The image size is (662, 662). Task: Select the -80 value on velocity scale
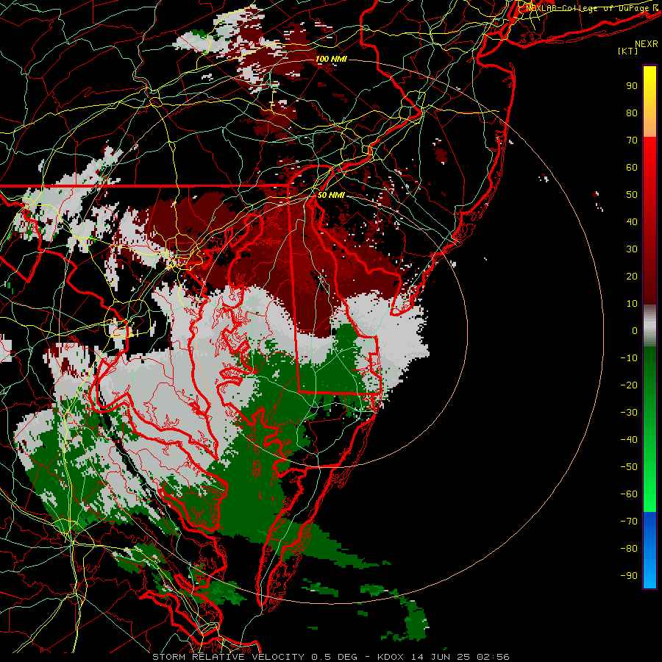tap(629, 549)
